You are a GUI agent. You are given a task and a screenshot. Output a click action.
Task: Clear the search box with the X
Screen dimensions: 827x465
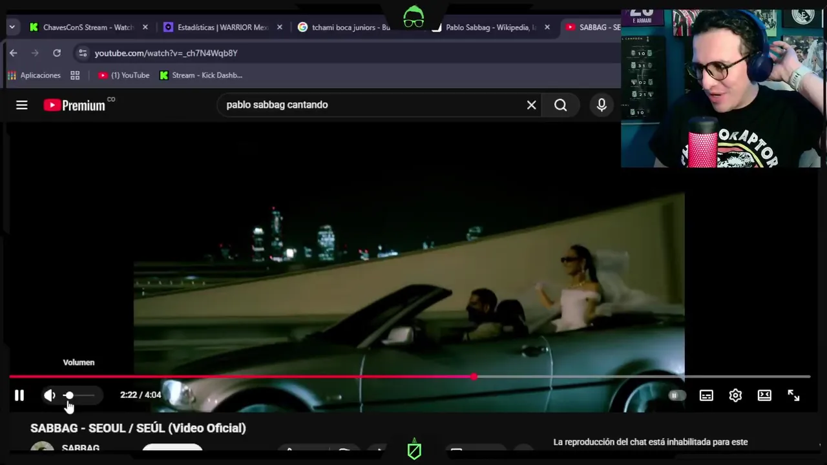pos(531,105)
